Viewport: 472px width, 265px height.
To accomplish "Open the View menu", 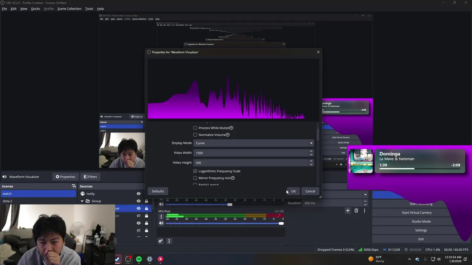I will tap(24, 8).
